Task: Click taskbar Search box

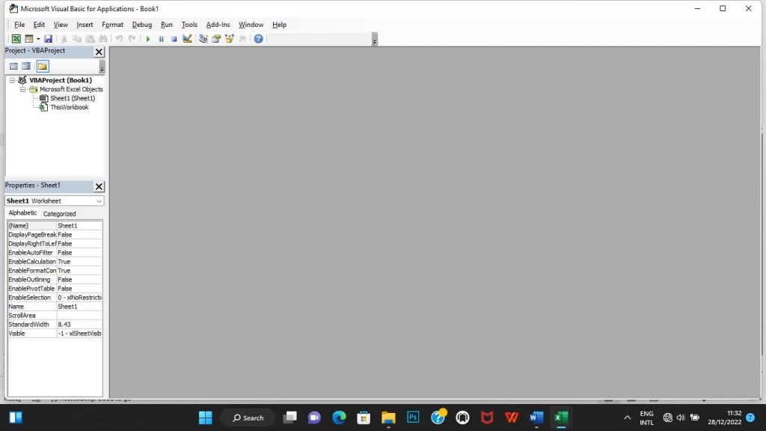Action: (x=248, y=418)
